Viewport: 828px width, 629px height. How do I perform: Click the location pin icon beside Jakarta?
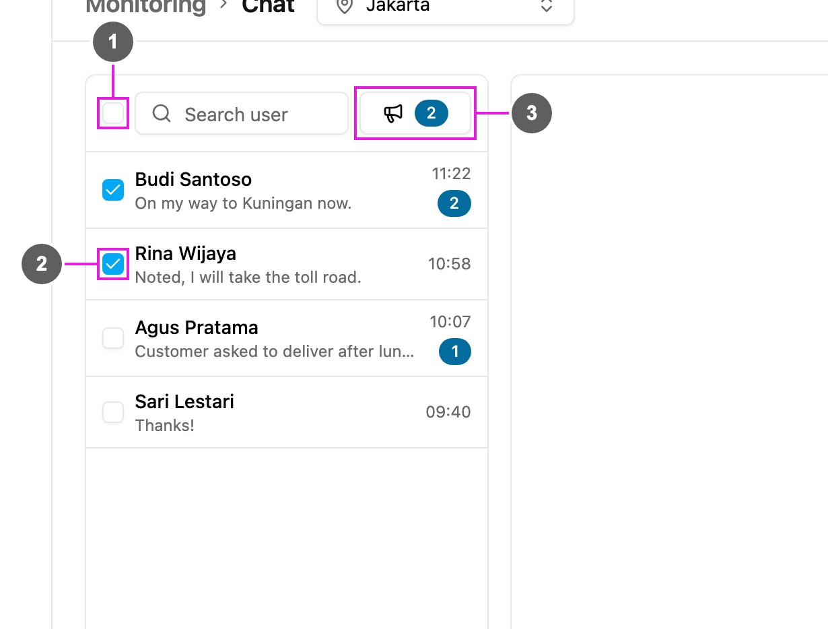click(345, 6)
